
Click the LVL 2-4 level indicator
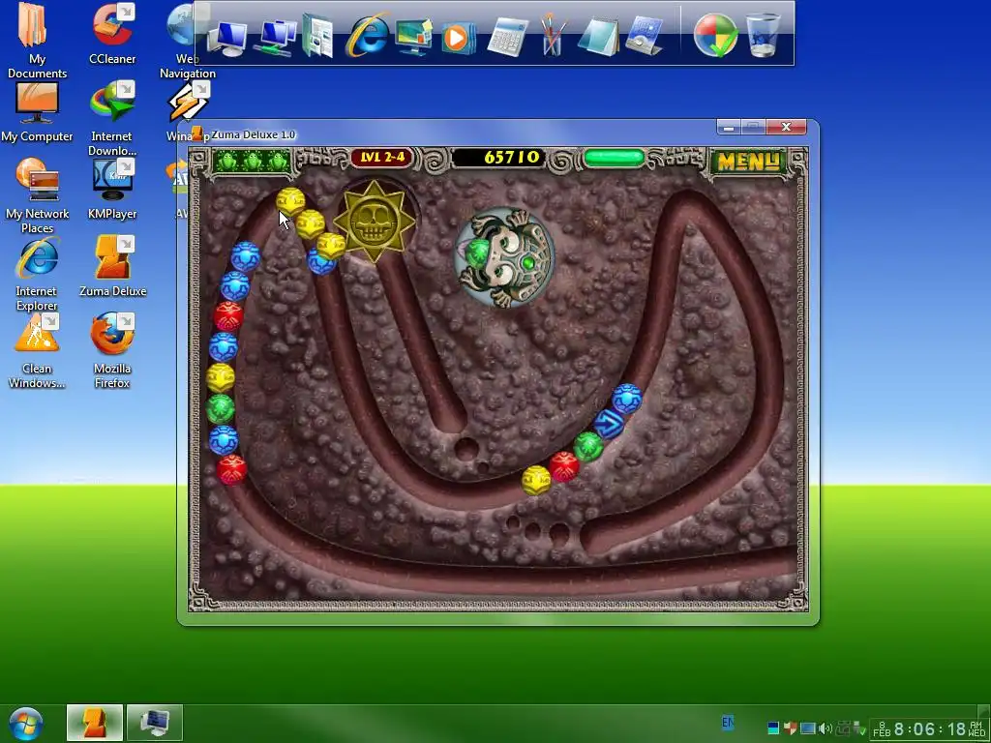click(382, 158)
